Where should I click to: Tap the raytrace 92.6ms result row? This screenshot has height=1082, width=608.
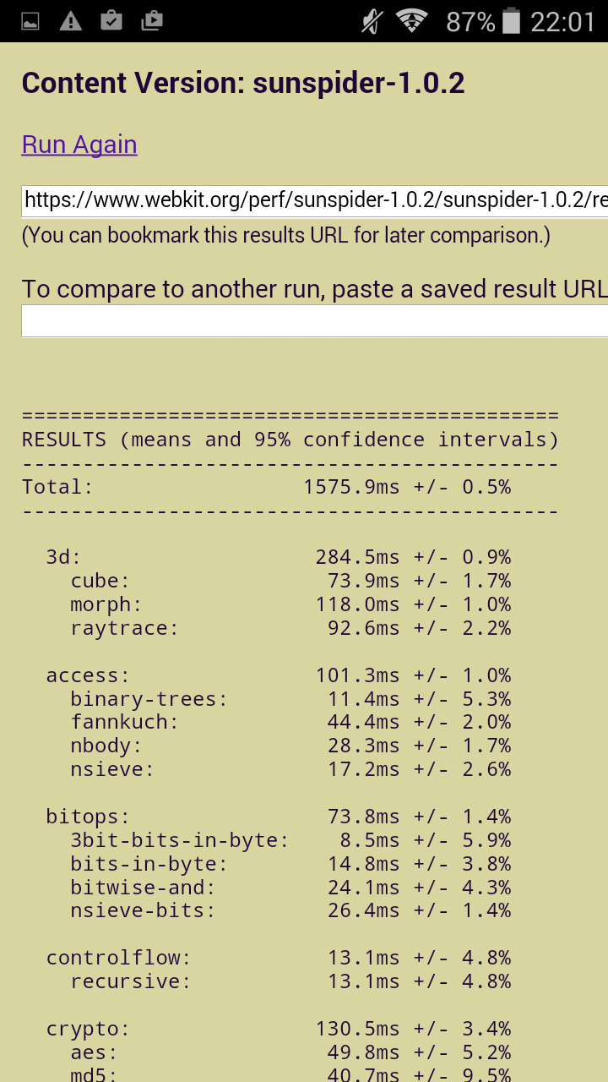coord(290,628)
